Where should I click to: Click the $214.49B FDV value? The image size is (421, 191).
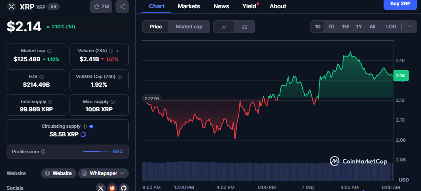[37, 85]
